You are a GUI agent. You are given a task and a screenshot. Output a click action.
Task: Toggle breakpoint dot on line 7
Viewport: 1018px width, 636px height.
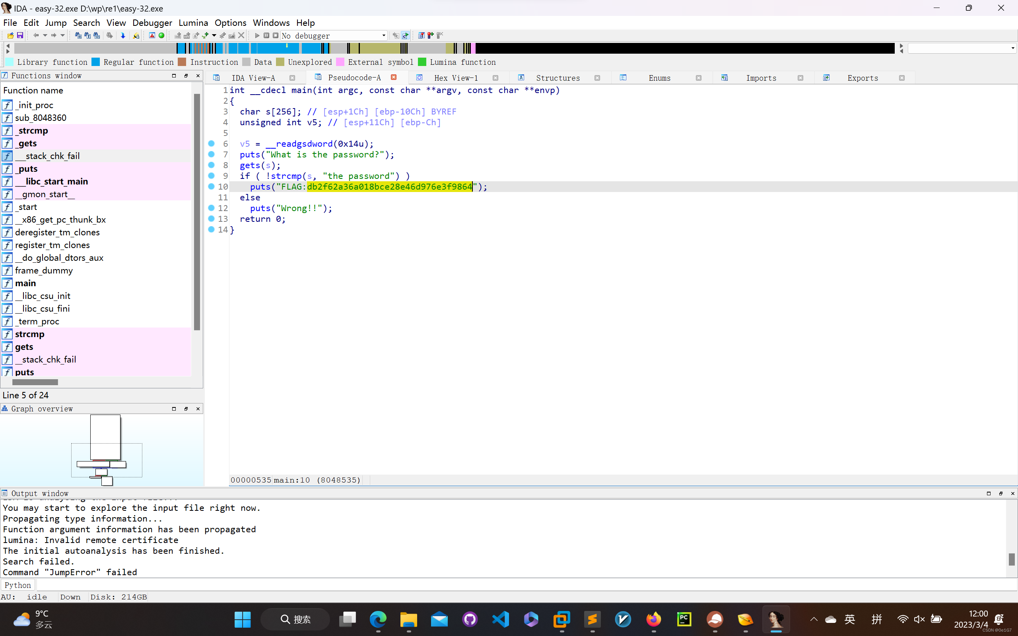212,154
